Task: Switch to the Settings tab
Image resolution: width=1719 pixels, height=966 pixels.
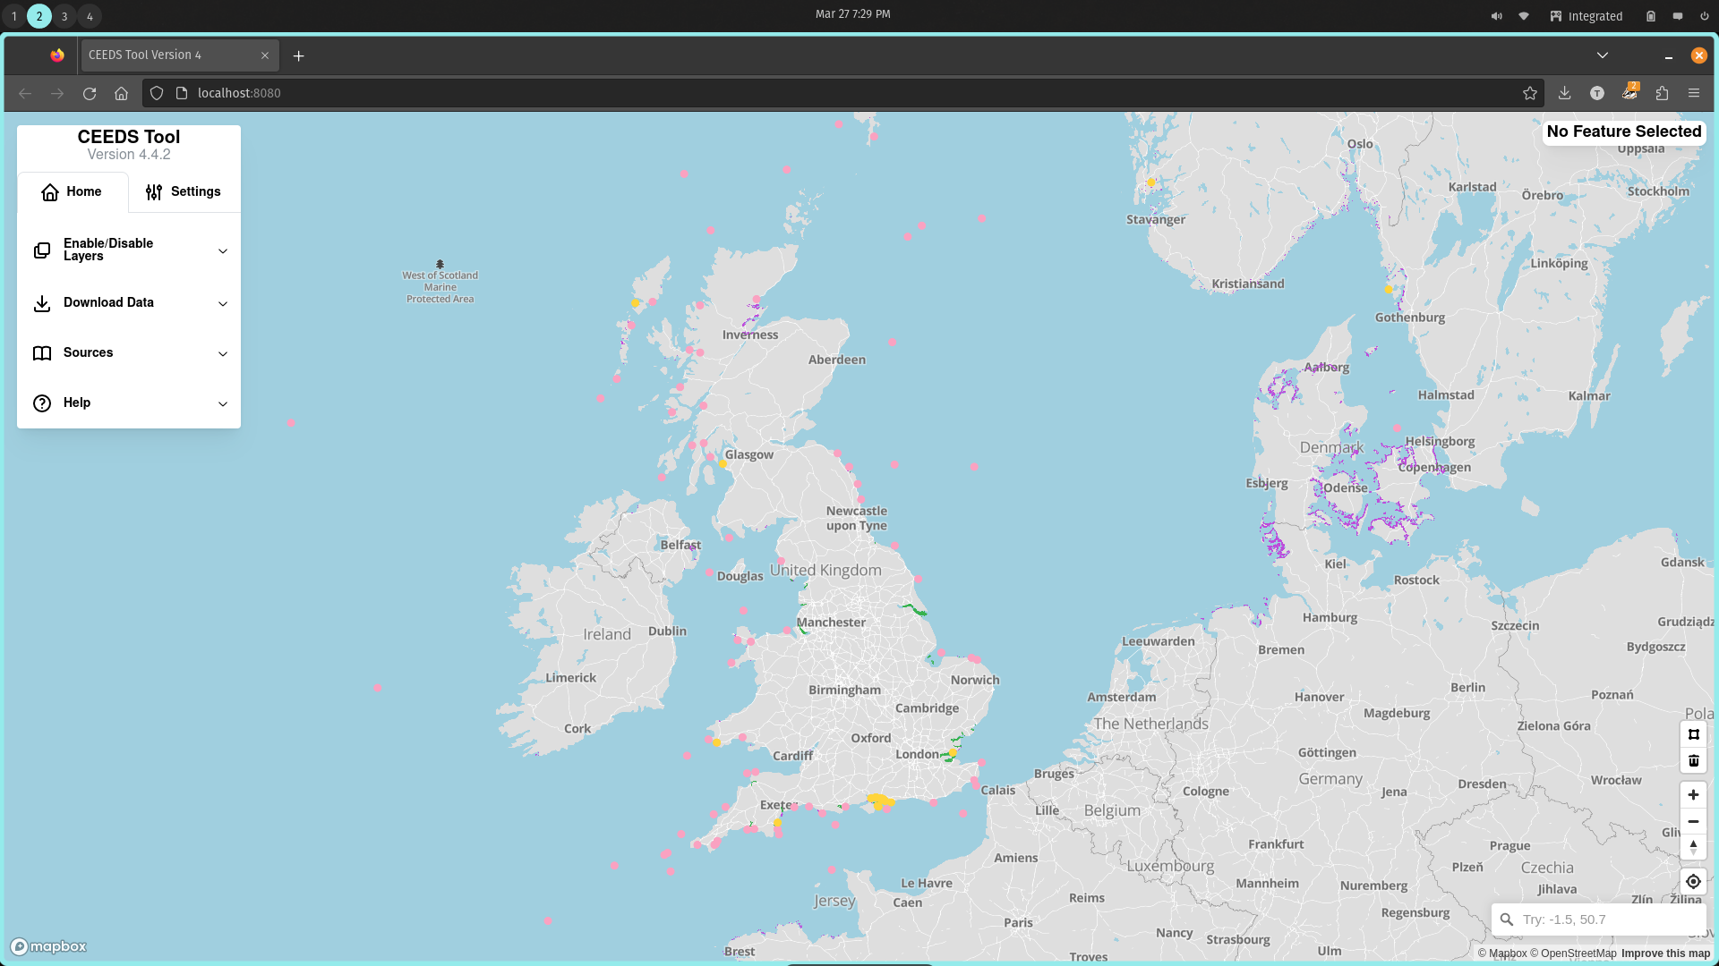Action: pyautogui.click(x=184, y=191)
